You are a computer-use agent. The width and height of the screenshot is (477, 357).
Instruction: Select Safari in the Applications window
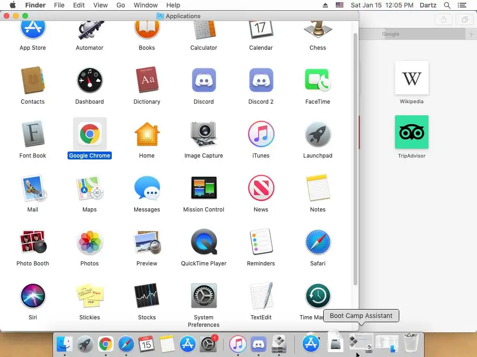[318, 242]
